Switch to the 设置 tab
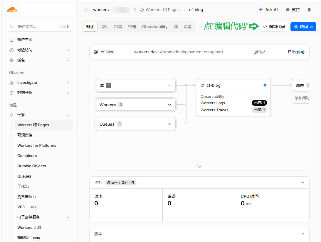 point(188,27)
